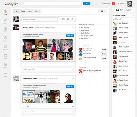Viewport: 137px width, 117px height.
Task: Open the Pages sidebar icon
Action: tap(5, 56)
